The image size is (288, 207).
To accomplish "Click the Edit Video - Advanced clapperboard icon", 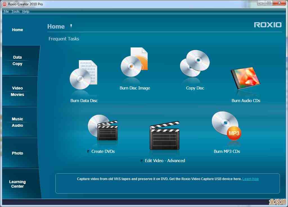I will click(x=165, y=136).
